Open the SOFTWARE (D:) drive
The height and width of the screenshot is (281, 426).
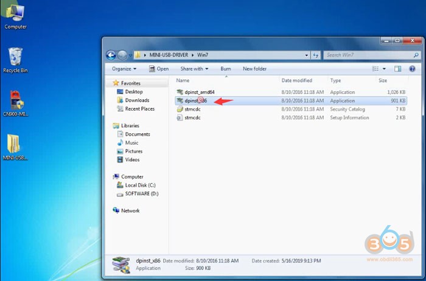pos(142,193)
